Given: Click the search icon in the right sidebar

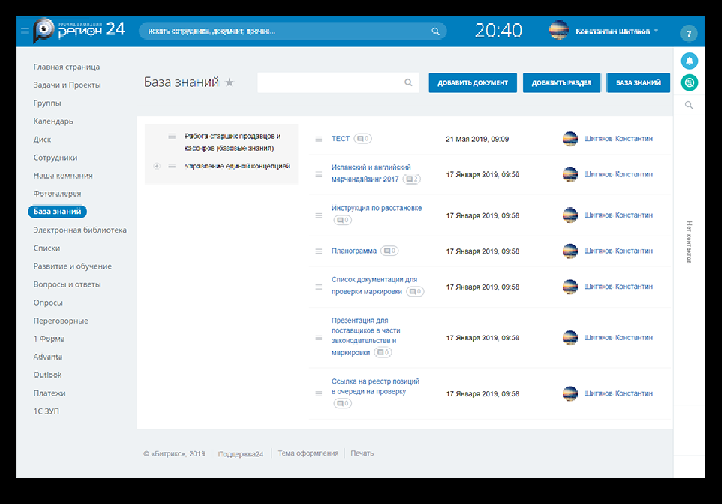Looking at the screenshot, I should click(689, 105).
